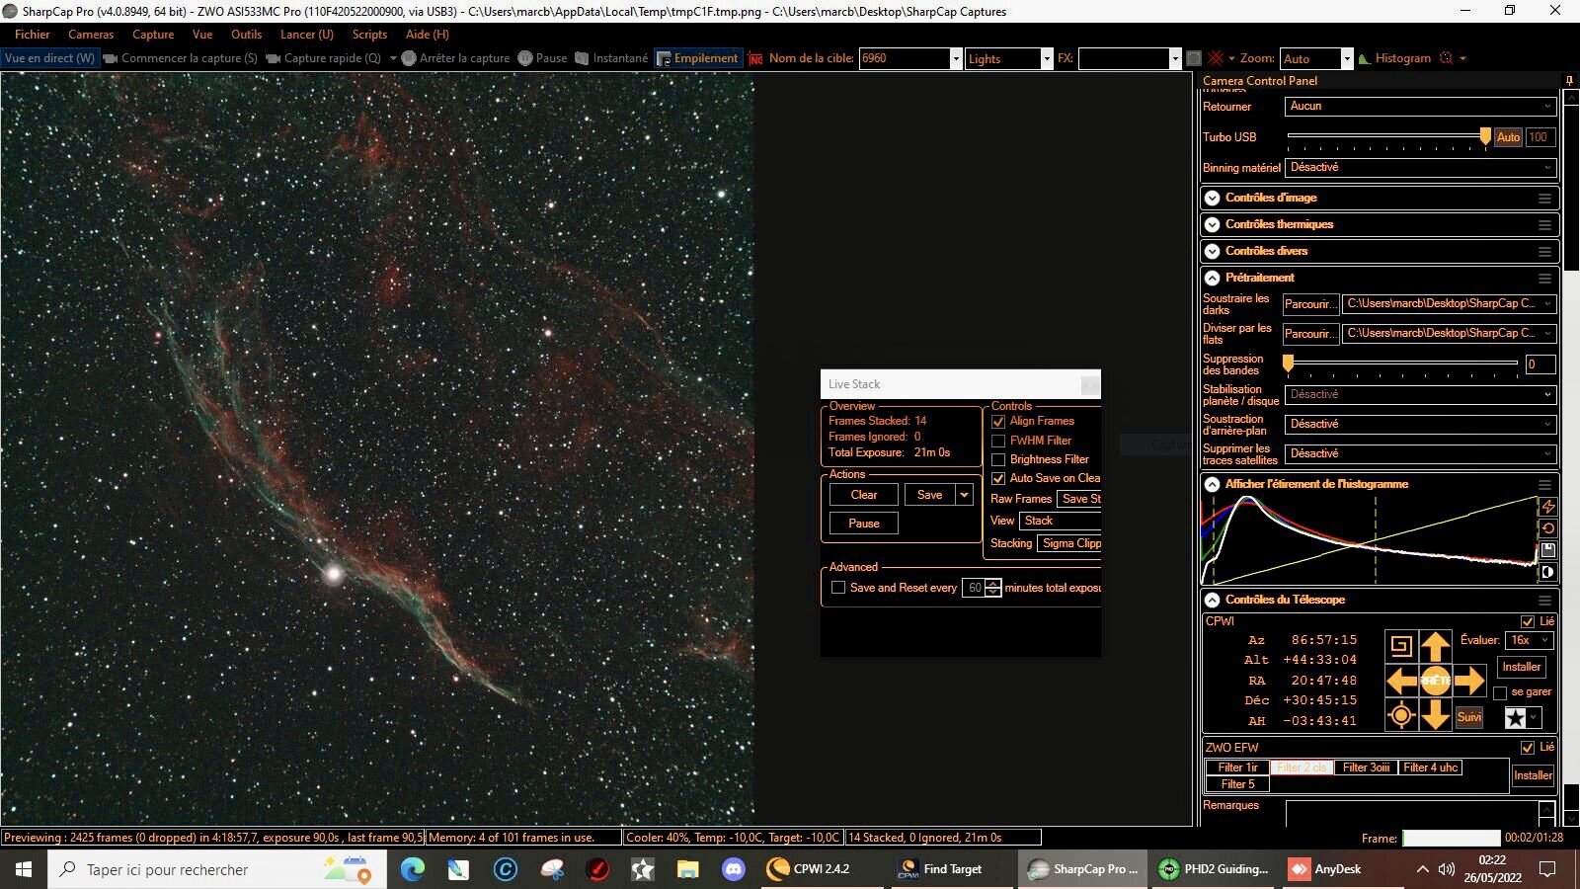1580x889 pixels.
Task: Click the crosshair target icon in telescope controls
Action: 1401,715
